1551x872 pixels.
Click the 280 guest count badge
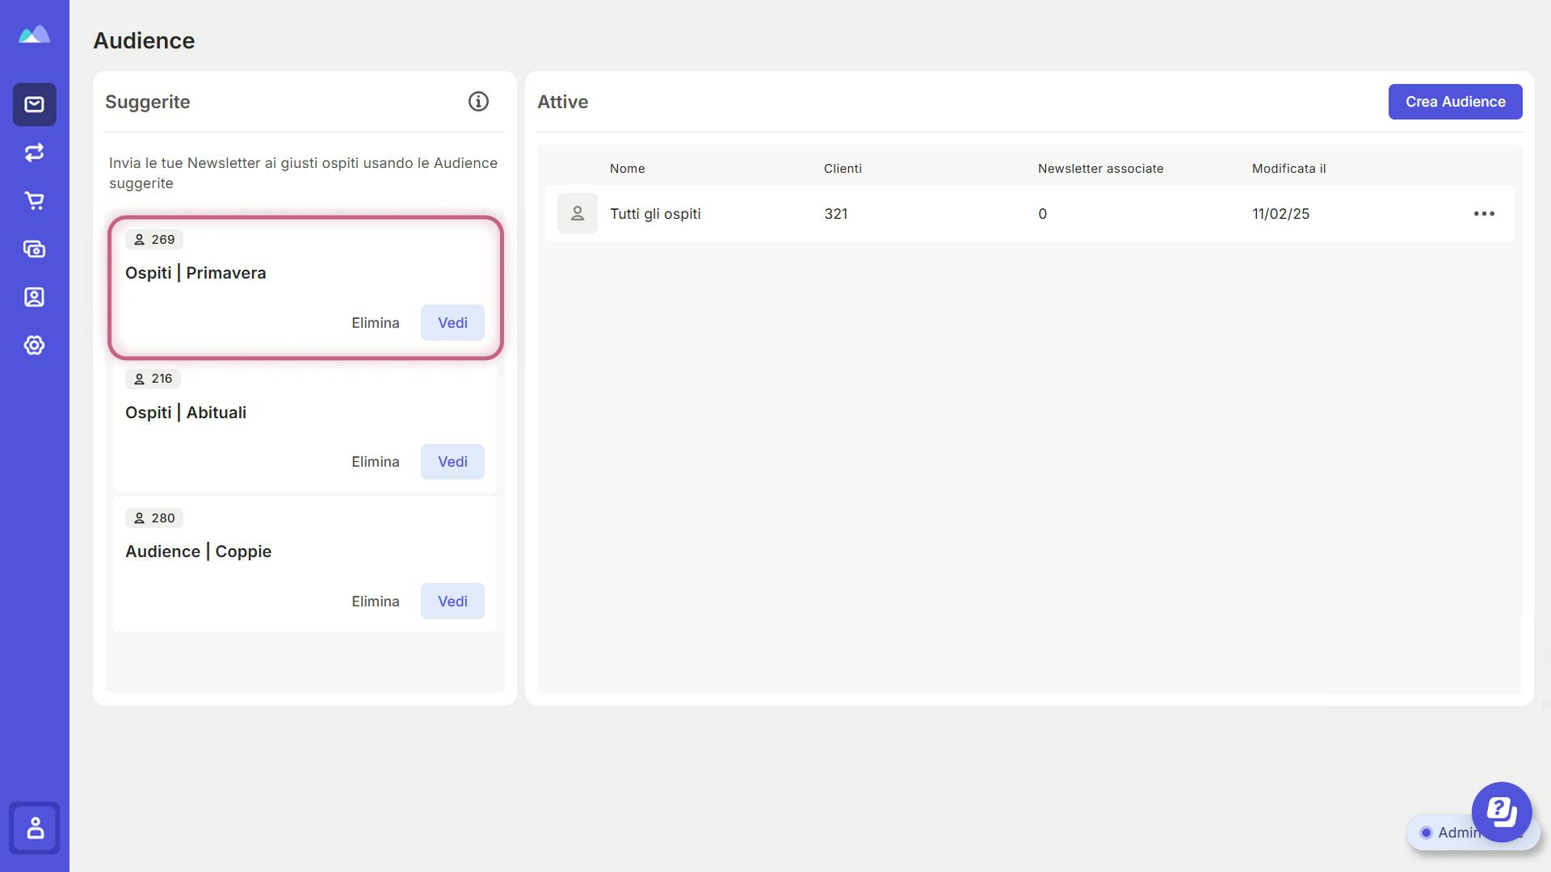[x=154, y=518]
